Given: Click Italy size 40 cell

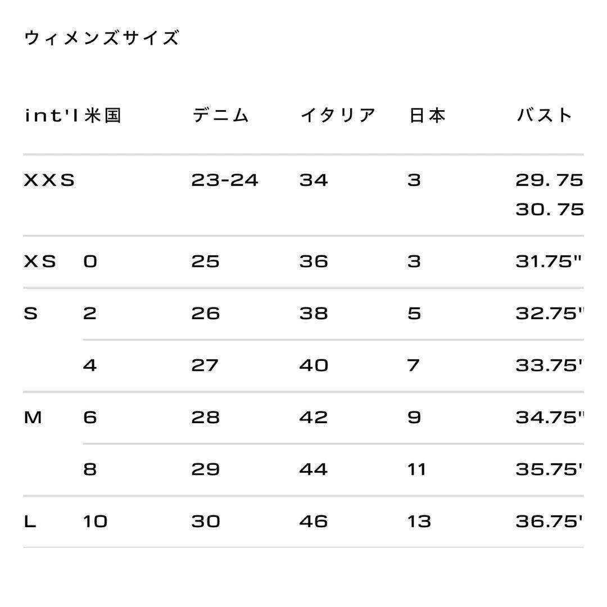Looking at the screenshot, I should [x=314, y=365].
